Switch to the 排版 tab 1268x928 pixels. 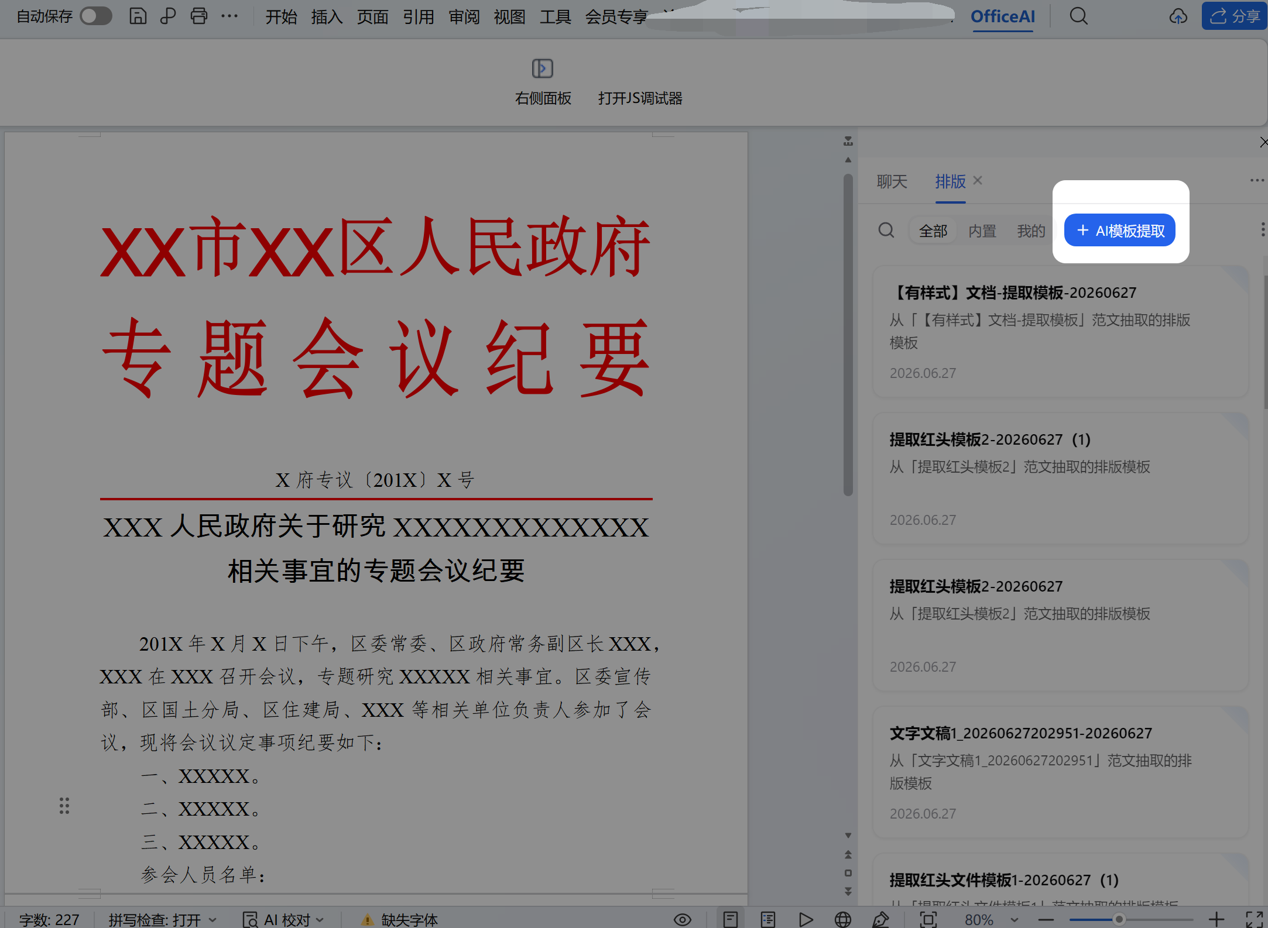tap(950, 181)
